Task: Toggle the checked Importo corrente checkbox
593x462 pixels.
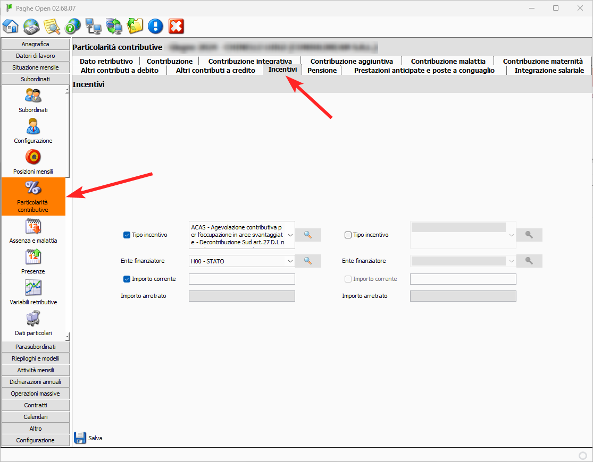Action: (x=127, y=279)
